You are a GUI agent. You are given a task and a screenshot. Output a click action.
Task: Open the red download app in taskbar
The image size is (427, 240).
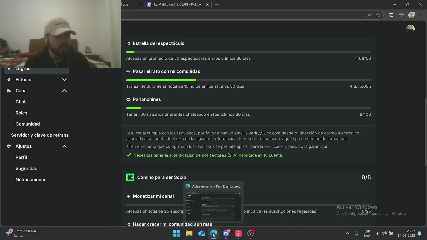pos(238,233)
